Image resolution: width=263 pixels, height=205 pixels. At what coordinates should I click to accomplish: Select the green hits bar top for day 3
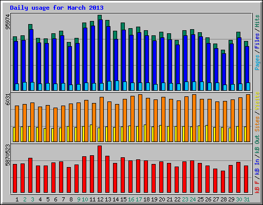(30, 27)
